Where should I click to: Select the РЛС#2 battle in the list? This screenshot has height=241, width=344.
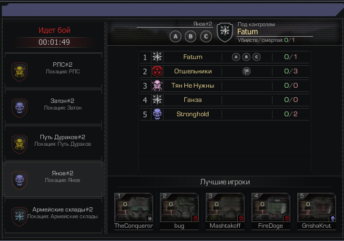click(53, 70)
